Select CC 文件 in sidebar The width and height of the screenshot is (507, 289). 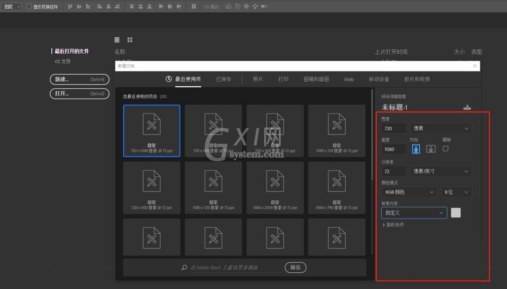(63, 61)
